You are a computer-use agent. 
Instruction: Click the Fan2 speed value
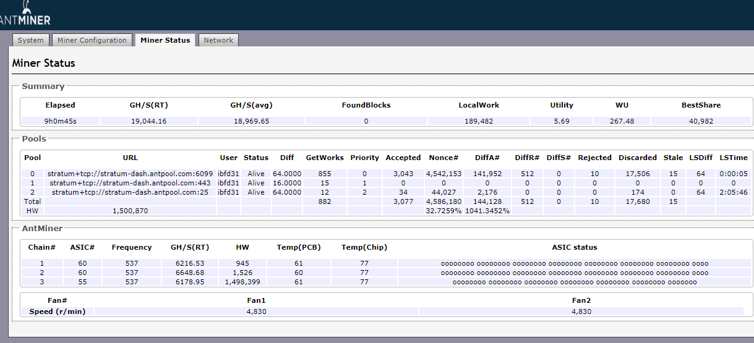[x=581, y=311]
